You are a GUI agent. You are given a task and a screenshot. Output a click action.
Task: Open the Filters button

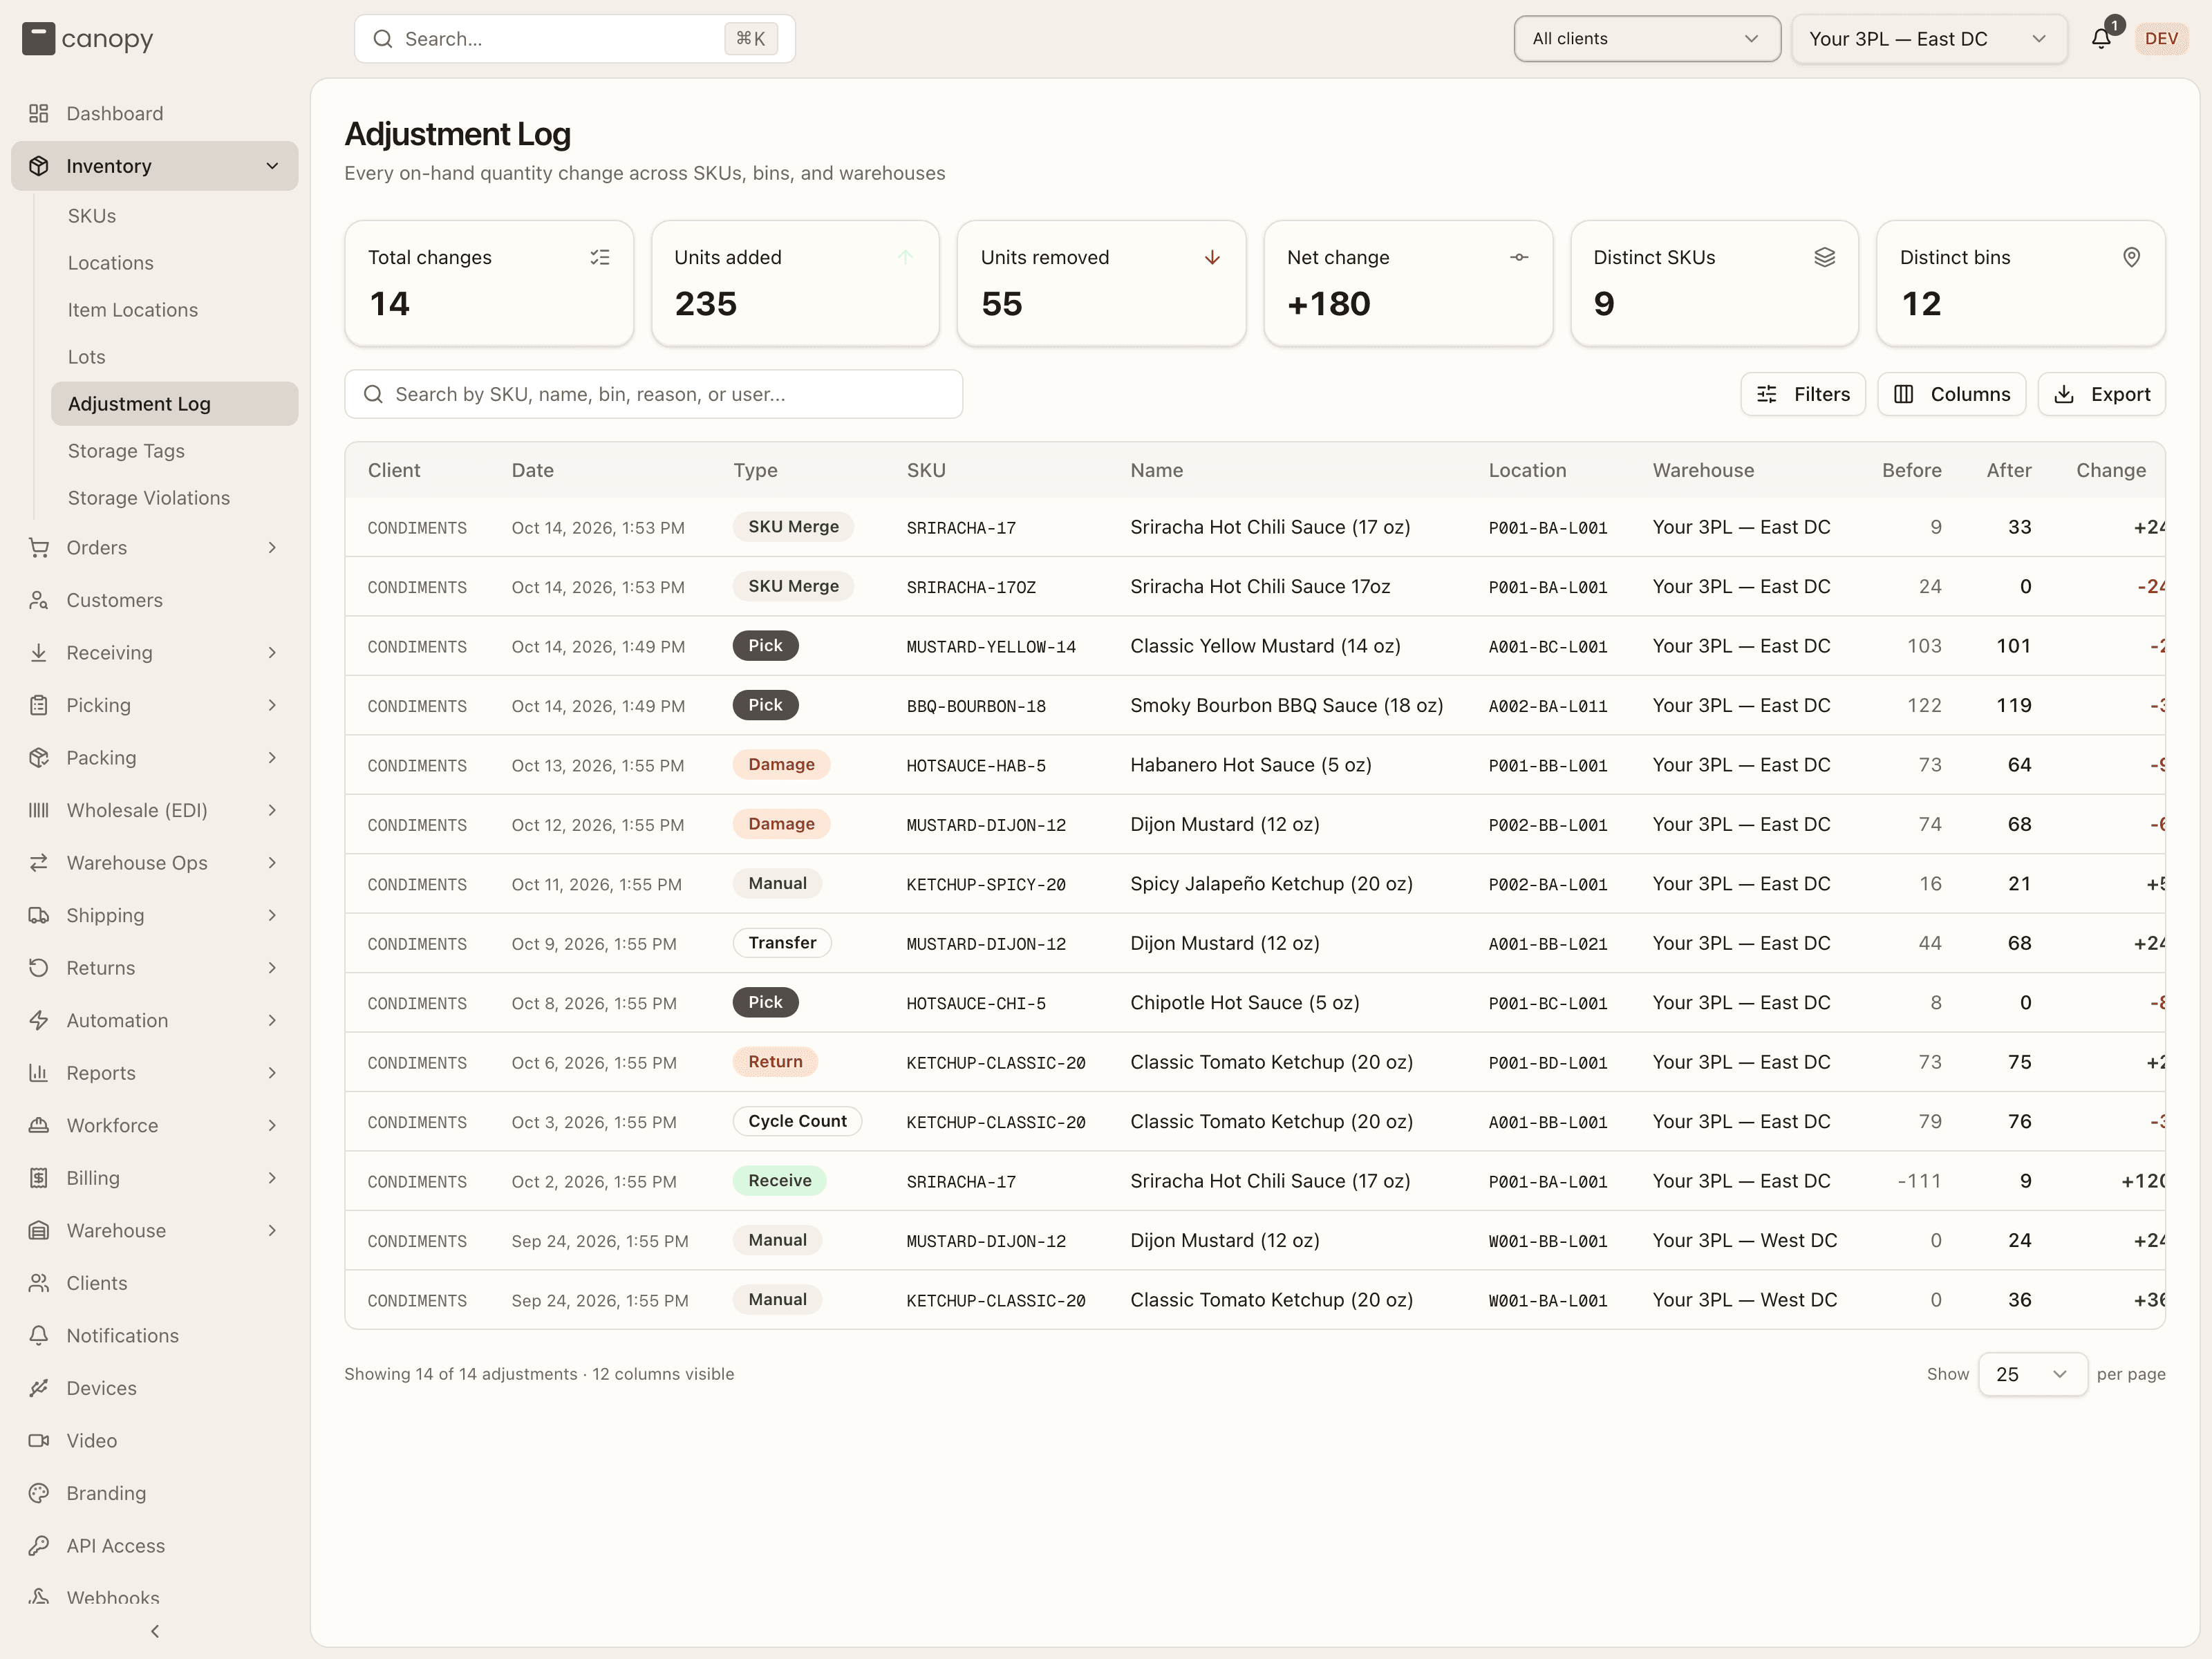tap(1802, 394)
